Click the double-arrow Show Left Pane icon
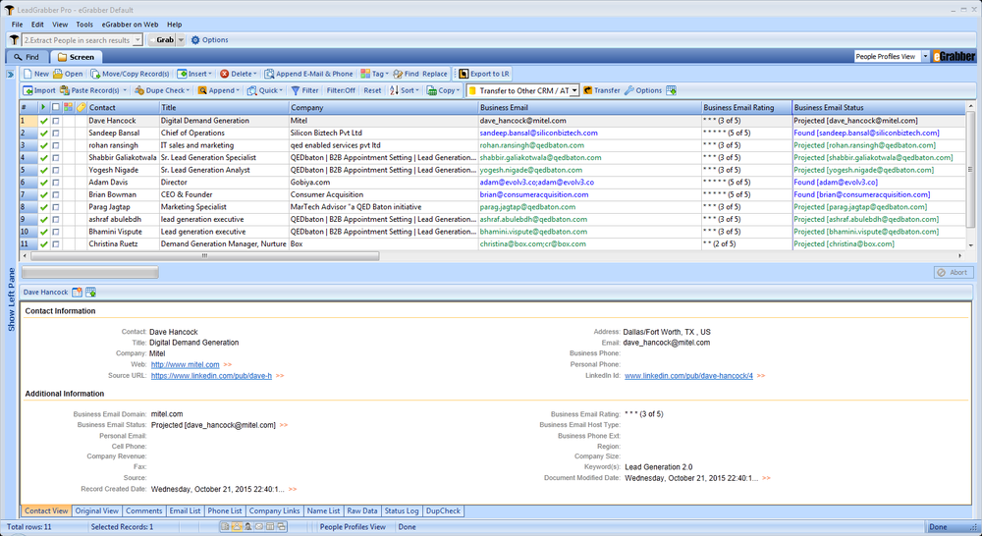982x536 pixels. [x=10, y=74]
